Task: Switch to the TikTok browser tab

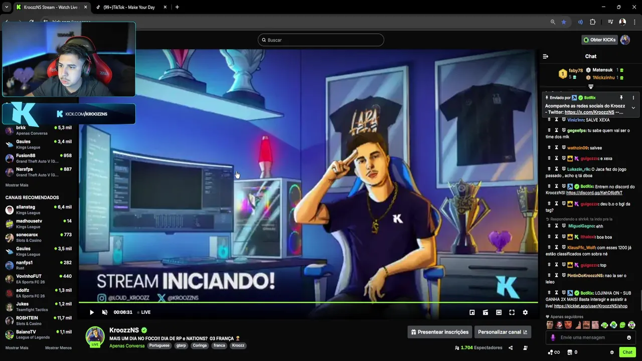Action: [131, 7]
